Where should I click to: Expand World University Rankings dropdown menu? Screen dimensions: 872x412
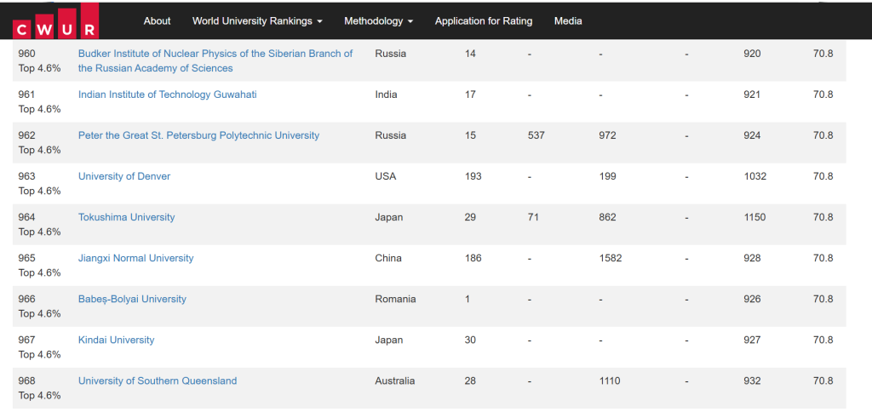(257, 21)
